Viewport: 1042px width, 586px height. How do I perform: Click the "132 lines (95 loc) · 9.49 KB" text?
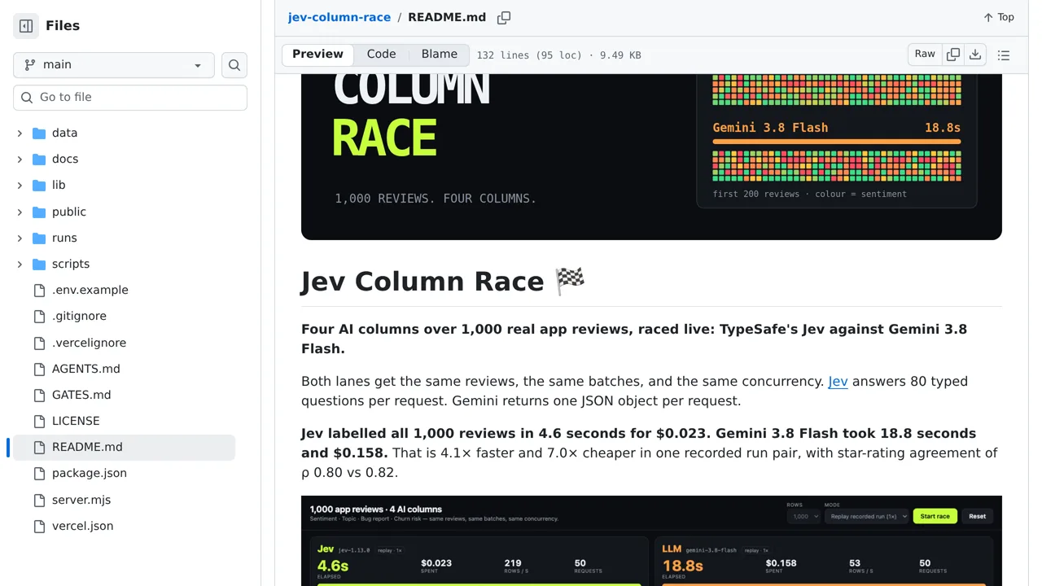pyautogui.click(x=558, y=55)
